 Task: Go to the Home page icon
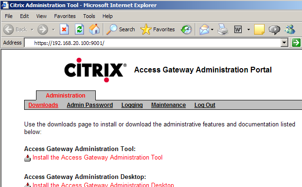tap(94, 29)
